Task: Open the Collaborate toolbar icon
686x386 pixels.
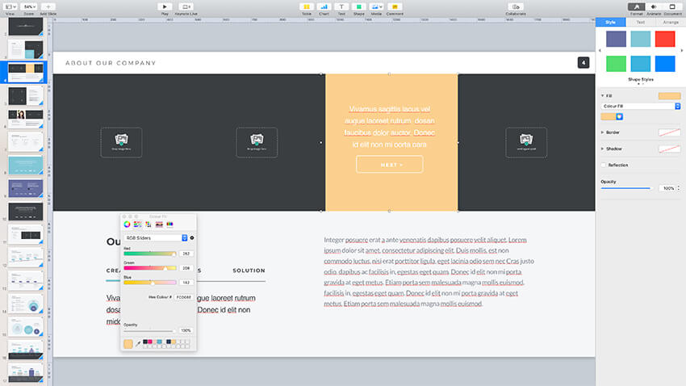Action: [x=515, y=6]
